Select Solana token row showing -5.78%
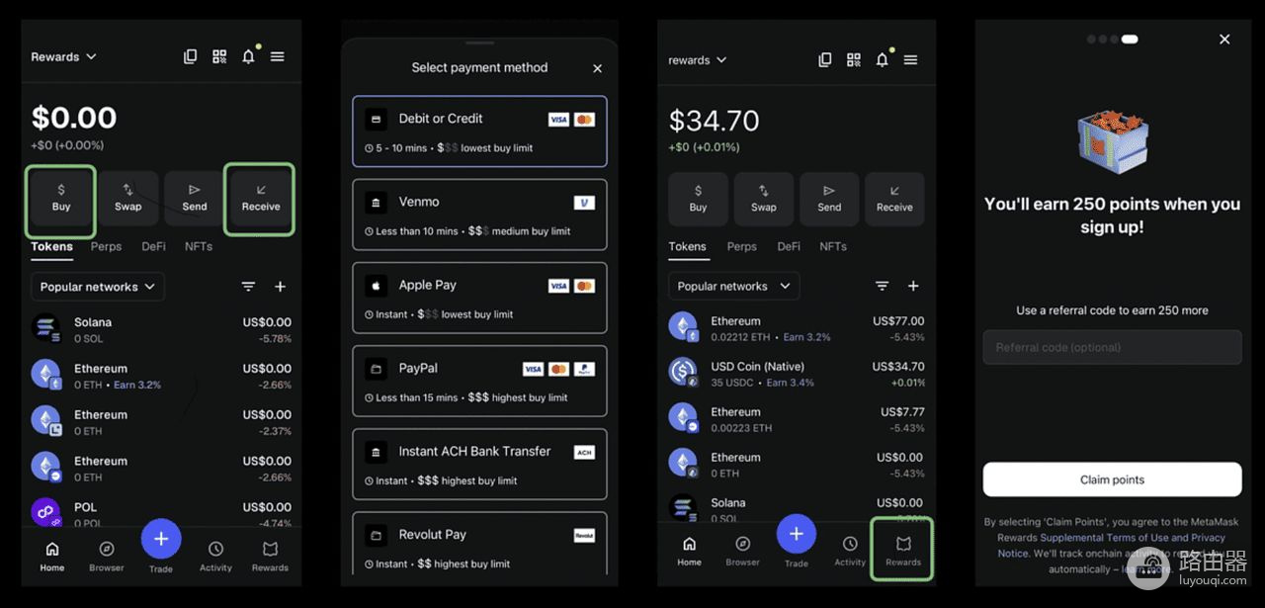 point(161,330)
